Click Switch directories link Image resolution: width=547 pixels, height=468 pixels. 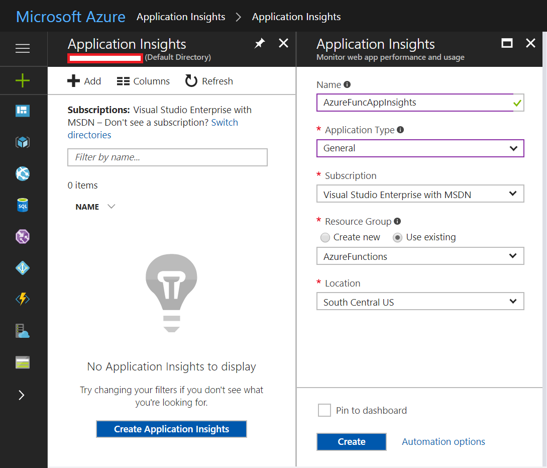point(153,129)
